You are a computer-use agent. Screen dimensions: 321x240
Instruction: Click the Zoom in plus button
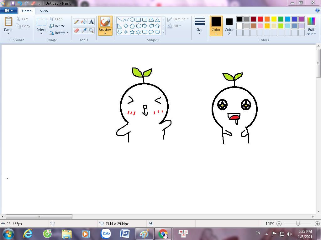coord(317,224)
